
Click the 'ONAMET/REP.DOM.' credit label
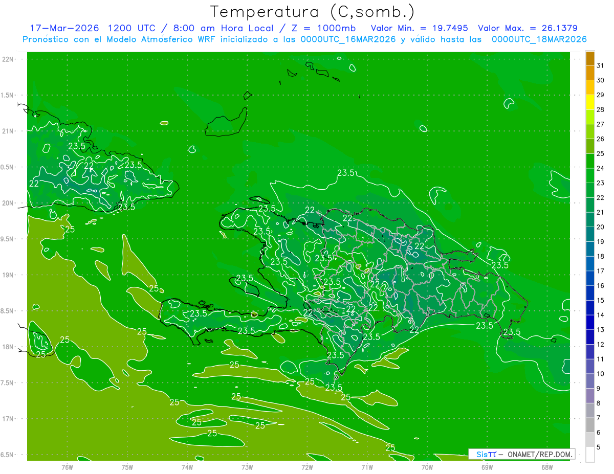click(540, 454)
